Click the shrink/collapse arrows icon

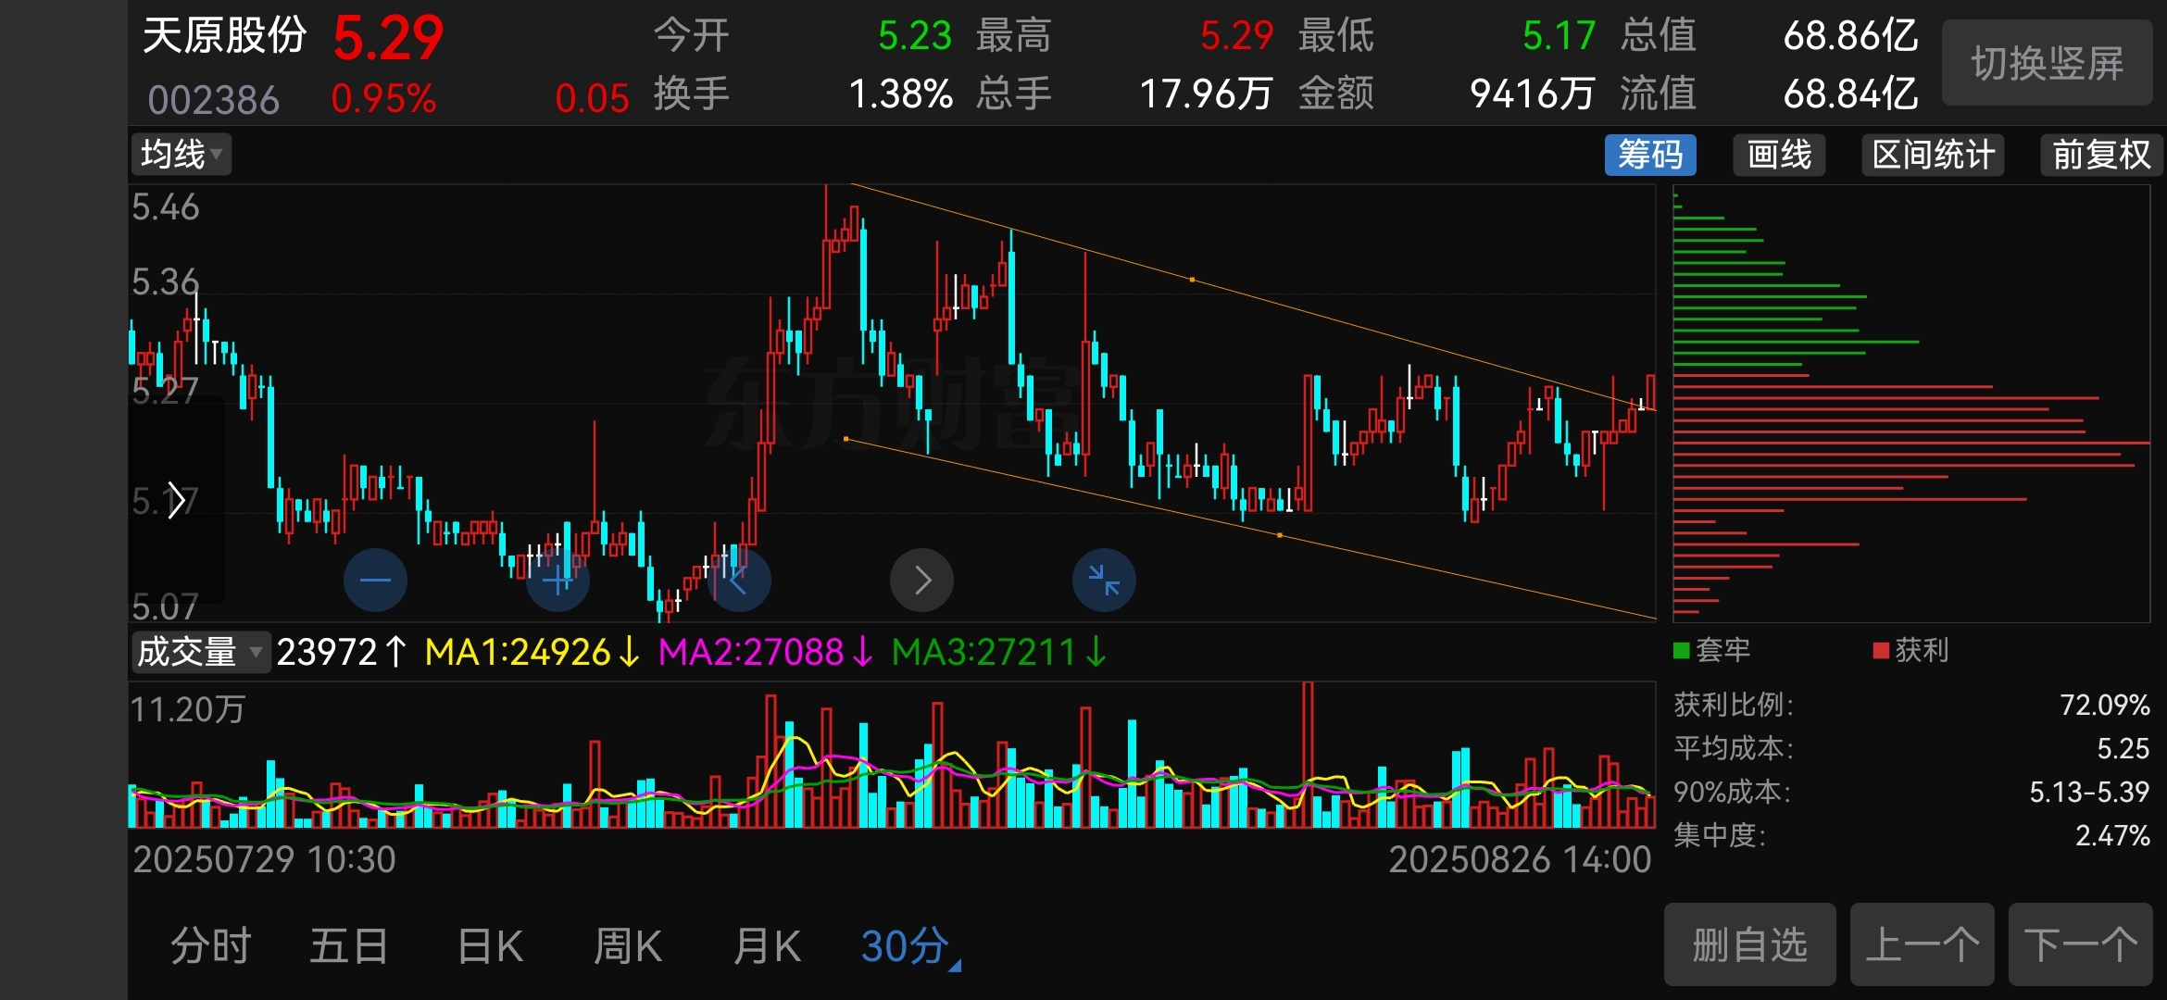point(1104,581)
